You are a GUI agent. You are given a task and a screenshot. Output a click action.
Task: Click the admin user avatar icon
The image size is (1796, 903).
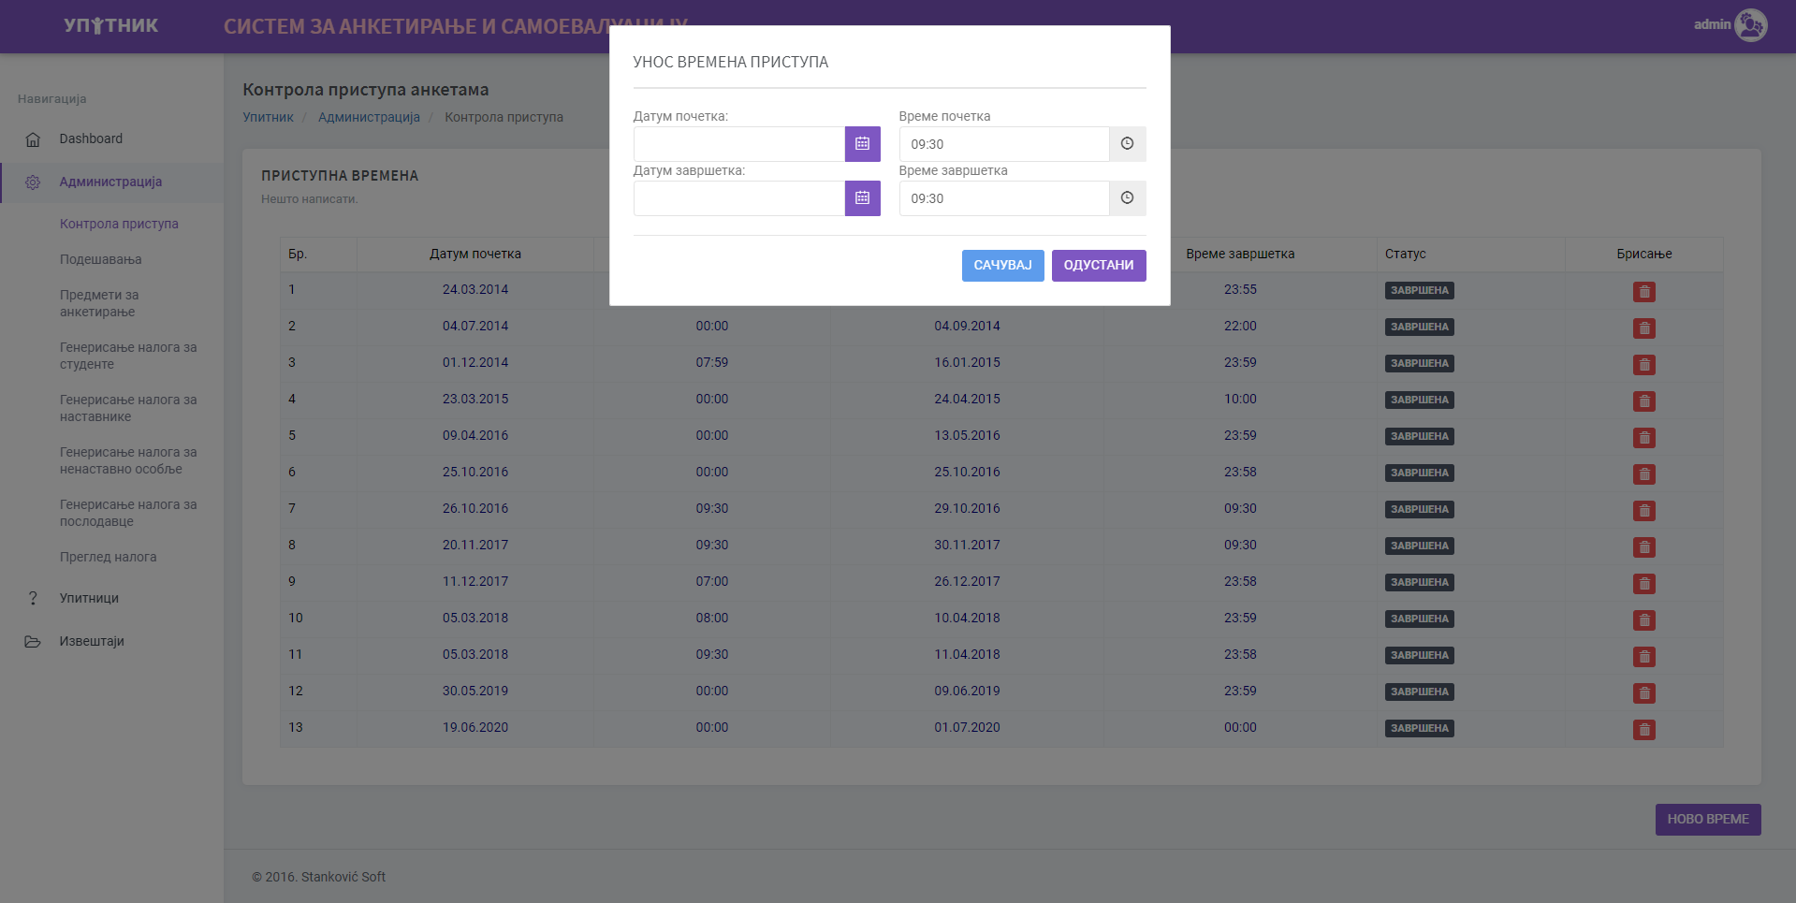1749,25
